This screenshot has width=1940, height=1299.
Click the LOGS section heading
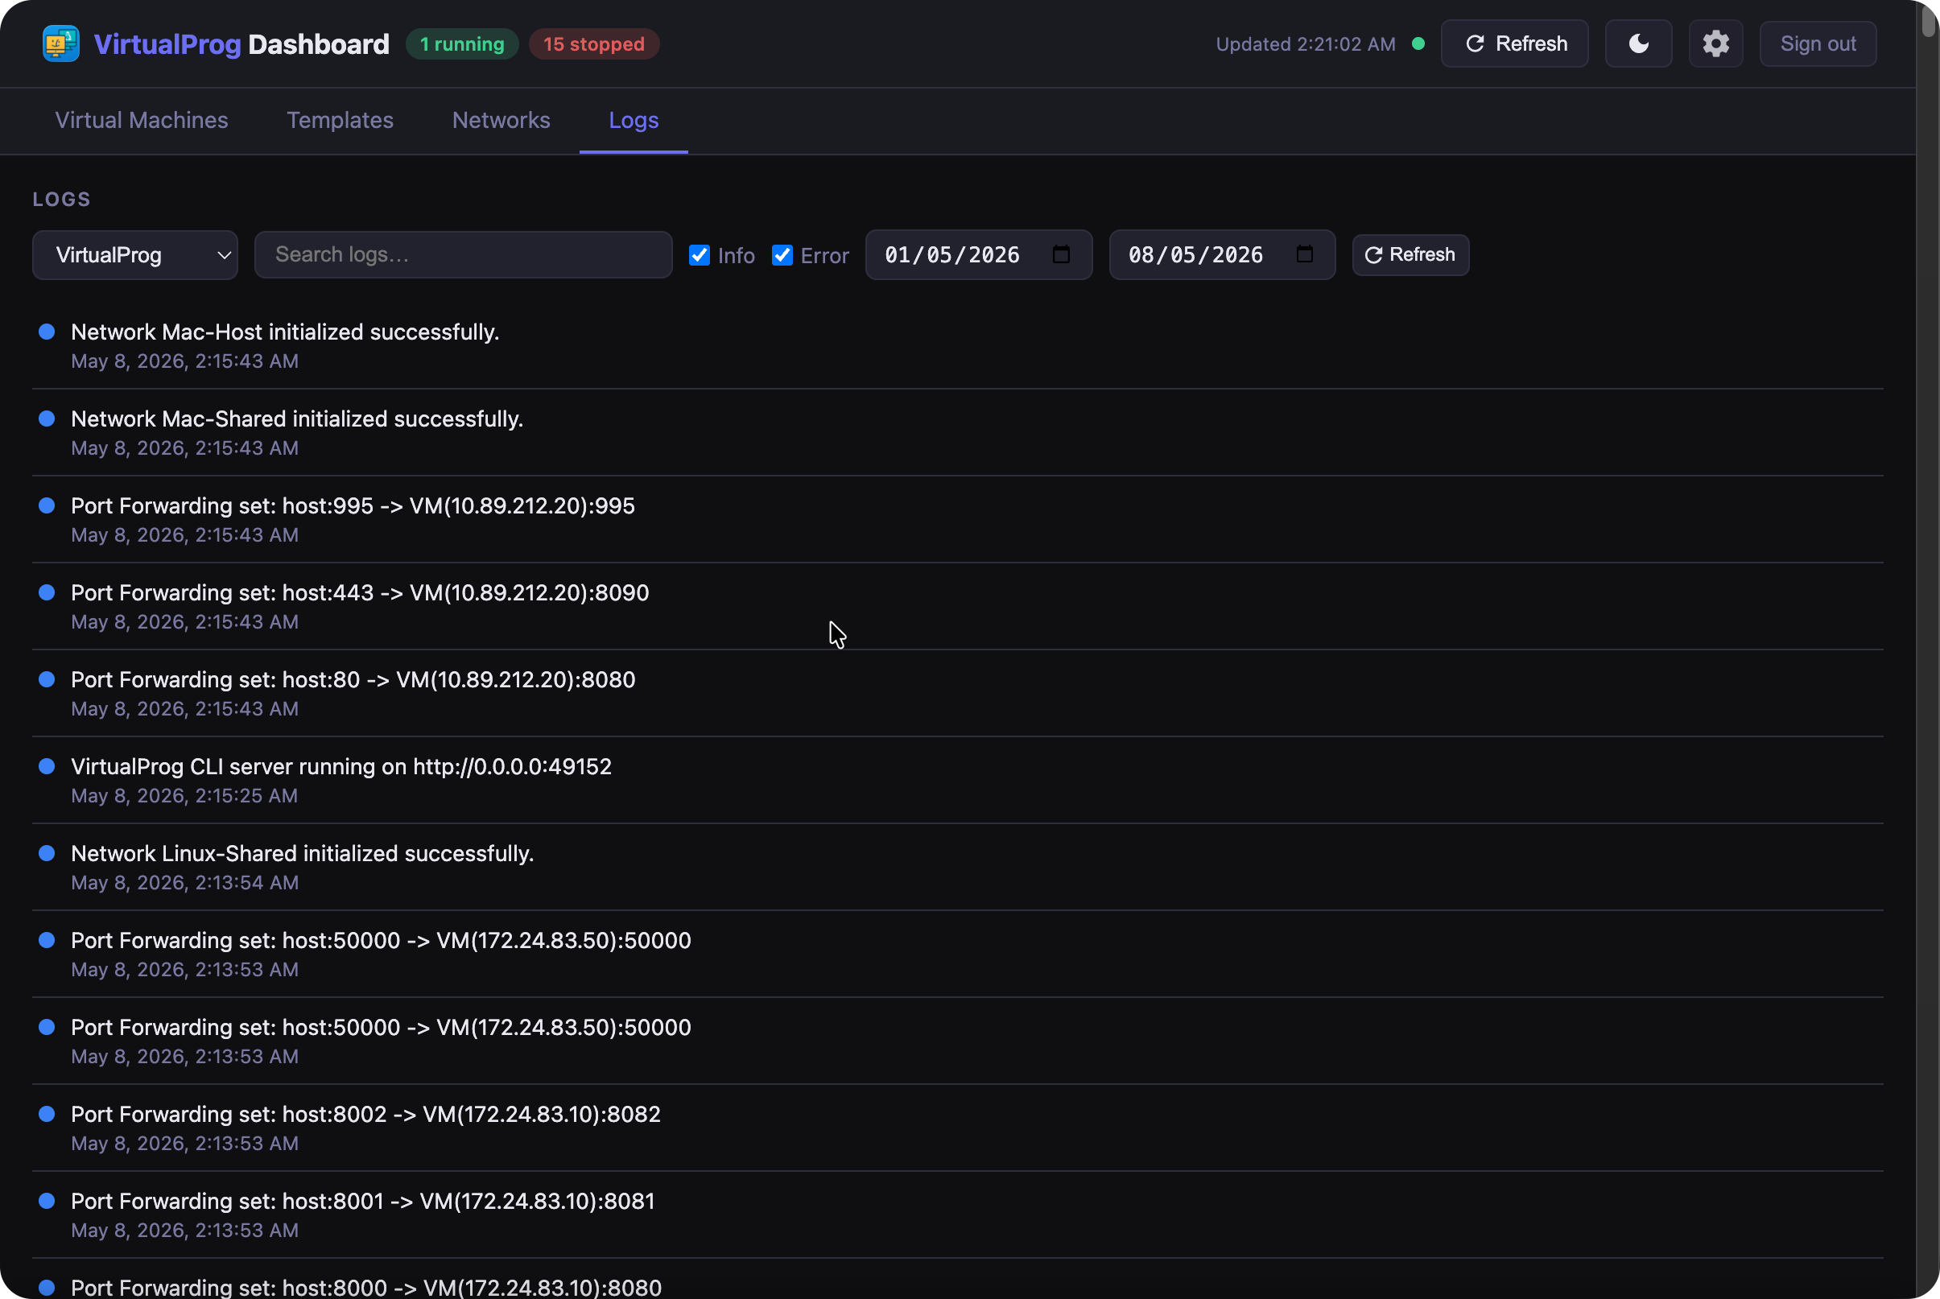[61, 200]
